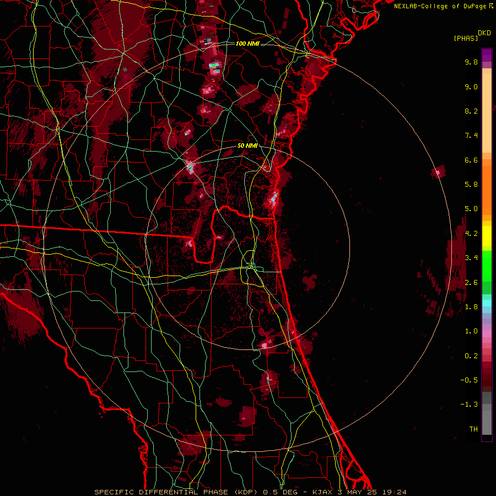Click the 7.4 scale value
The width and height of the screenshot is (496, 496).
[x=471, y=136]
